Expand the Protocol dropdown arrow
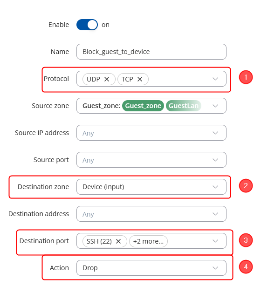Viewport: 261px width, 286px height. [x=215, y=79]
